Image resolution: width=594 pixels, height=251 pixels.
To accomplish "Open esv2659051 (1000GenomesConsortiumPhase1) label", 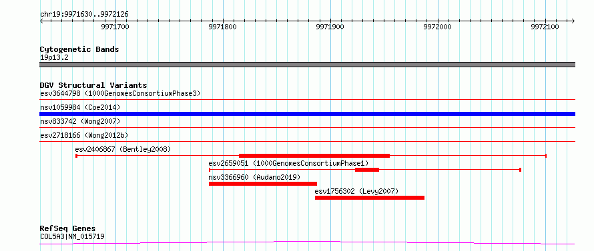I will point(288,163).
